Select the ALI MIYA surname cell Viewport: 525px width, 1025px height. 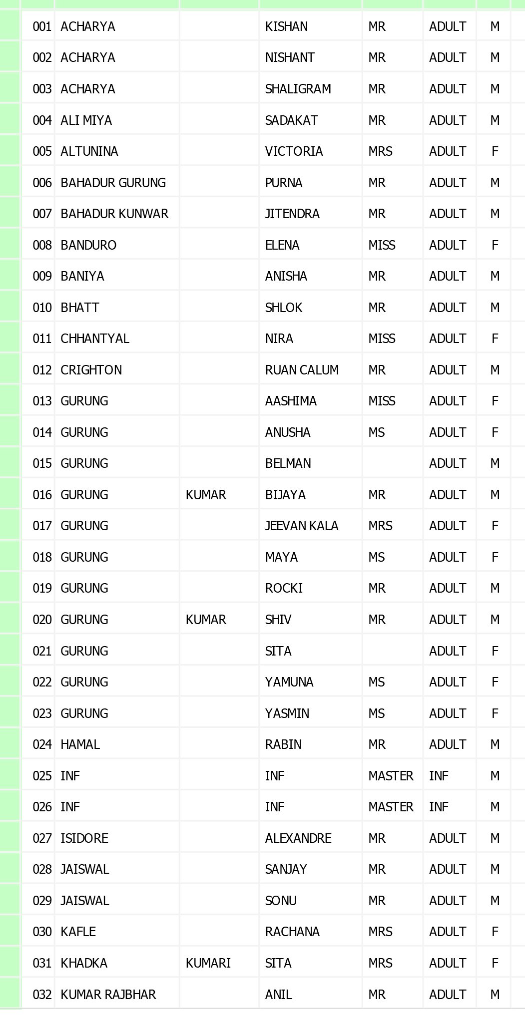tap(86, 120)
